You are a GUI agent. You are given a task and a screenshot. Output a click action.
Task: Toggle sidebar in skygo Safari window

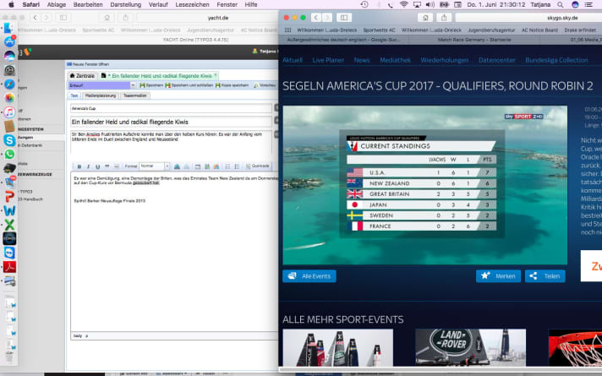pos(344,18)
